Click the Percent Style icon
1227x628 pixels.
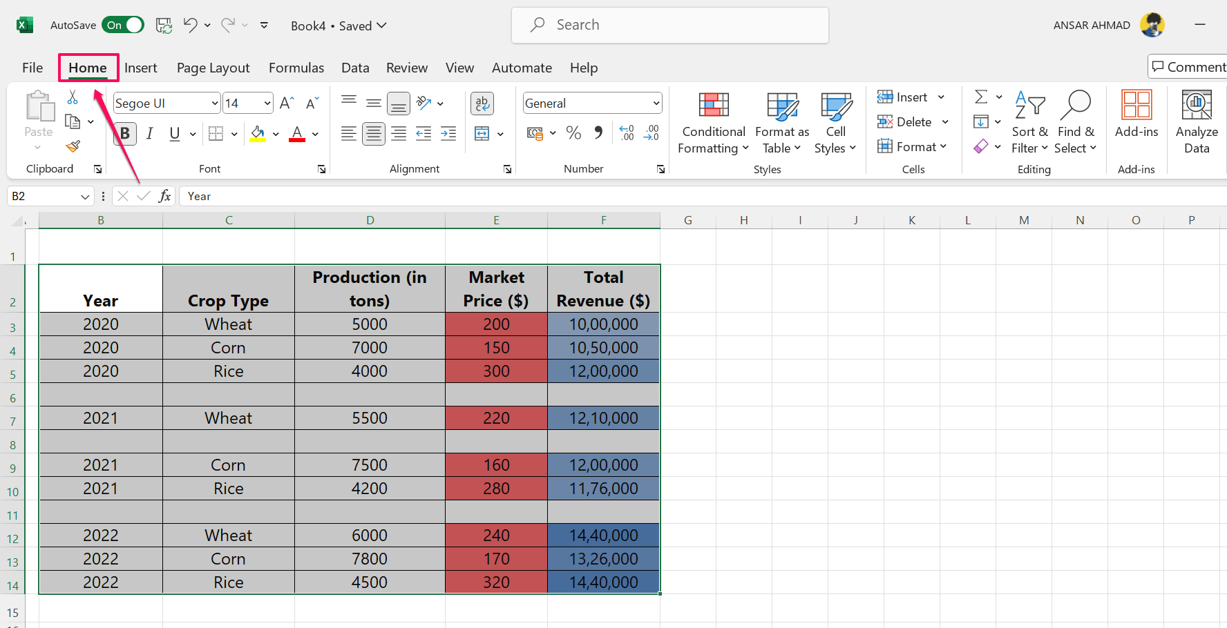pos(573,133)
